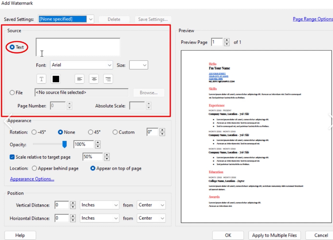Increase the Preview Page number
The width and height of the screenshot is (333, 240).
point(227,40)
